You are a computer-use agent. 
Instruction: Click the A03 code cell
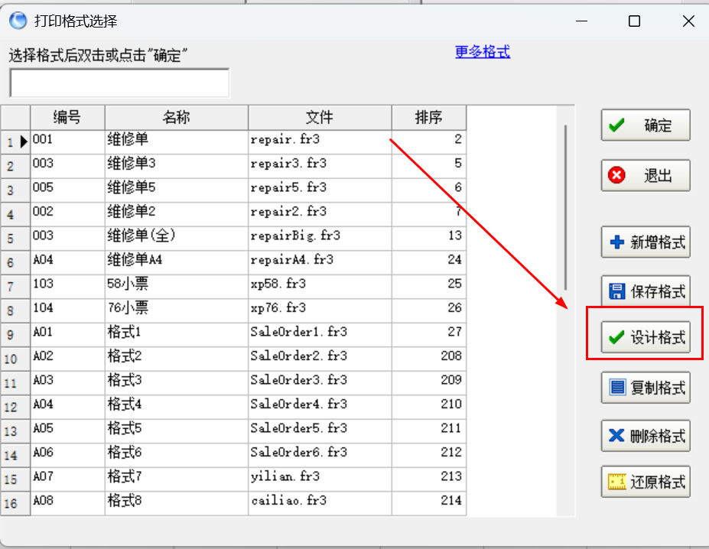pyautogui.click(x=67, y=383)
